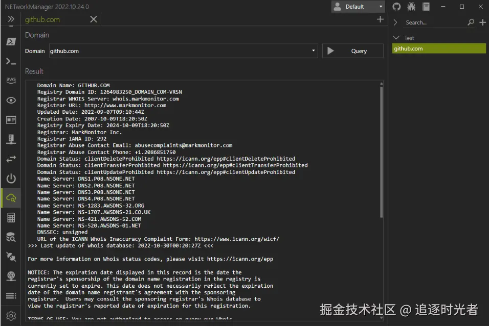Click the ICANN Whois Inaccuracy Complaint URL line
489x327 pixels.
pos(158,239)
